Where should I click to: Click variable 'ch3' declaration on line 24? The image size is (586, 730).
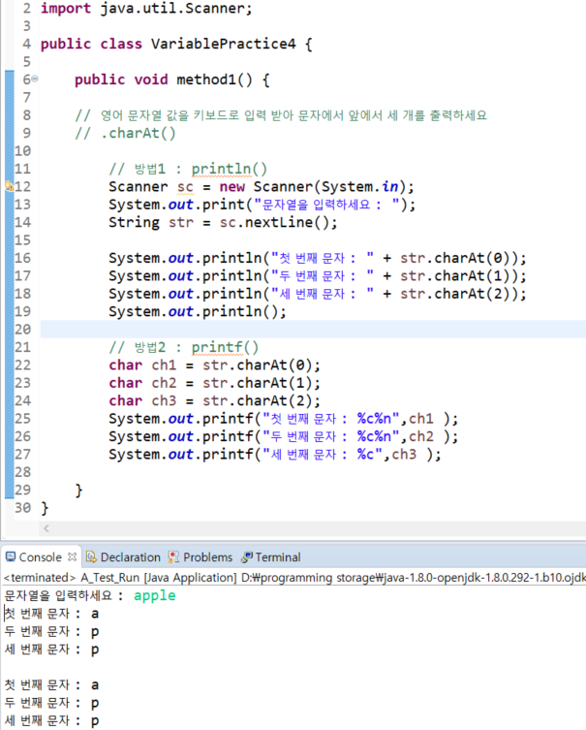[x=164, y=400]
